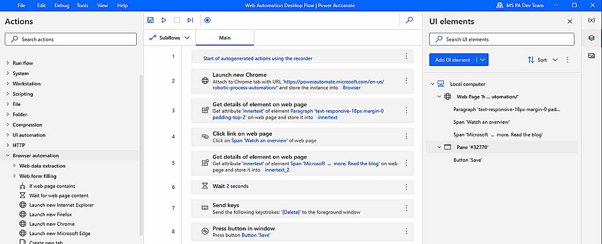Open more options for Launch new Chrome step

click(406, 81)
